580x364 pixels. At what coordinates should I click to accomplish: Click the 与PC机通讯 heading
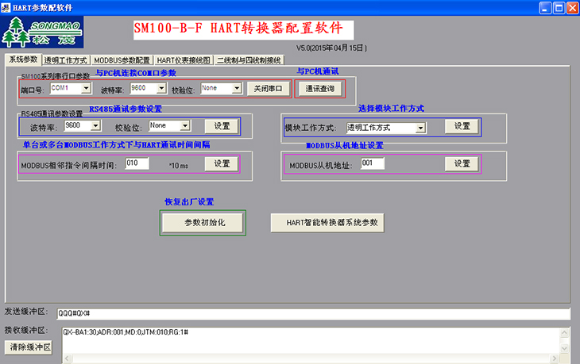tap(318, 71)
